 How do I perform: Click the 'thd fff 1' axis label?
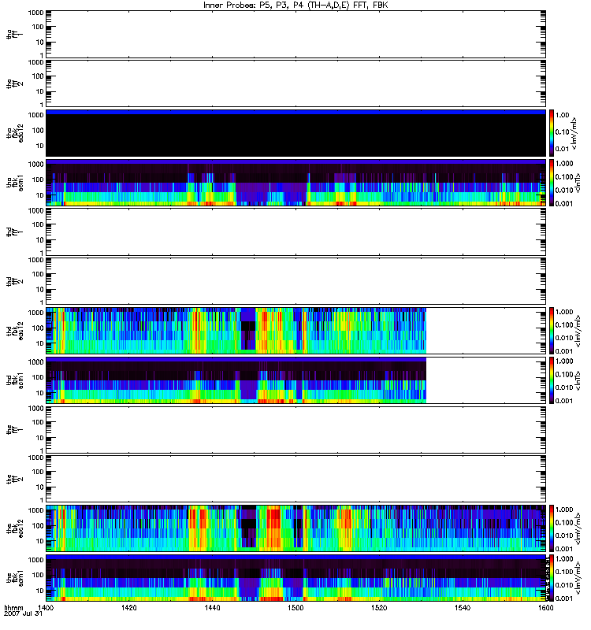[14, 232]
